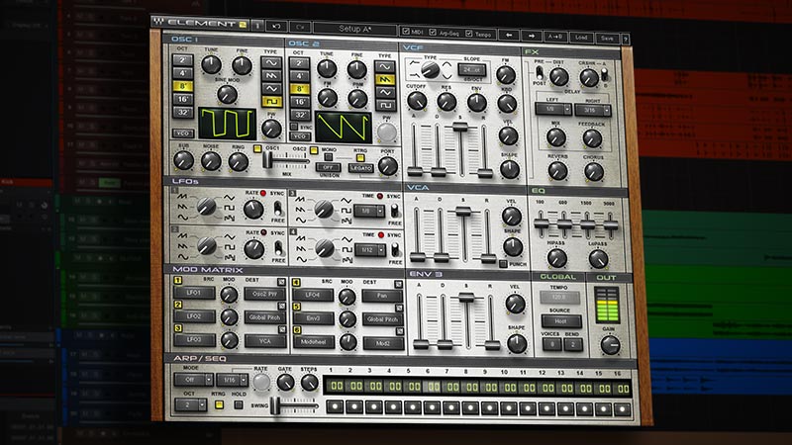
Task: Click the VCF filter type selector knob
Action: point(430,69)
